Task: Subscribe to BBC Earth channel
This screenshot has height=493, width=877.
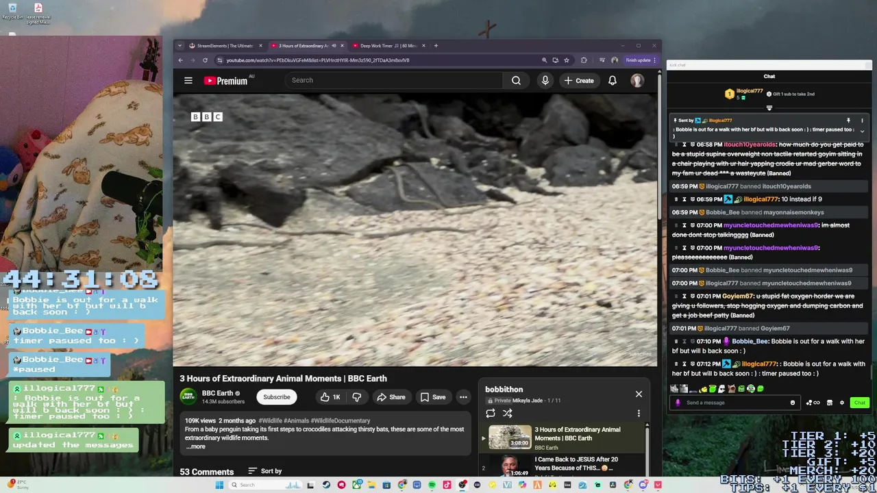Action: [x=277, y=397]
